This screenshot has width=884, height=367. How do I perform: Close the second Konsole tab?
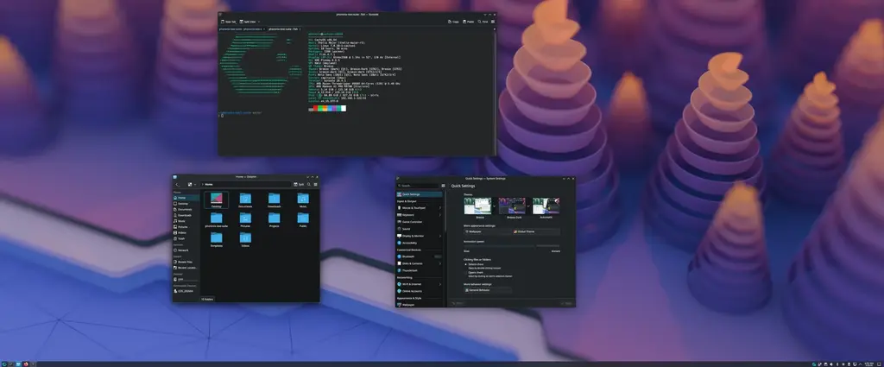300,29
